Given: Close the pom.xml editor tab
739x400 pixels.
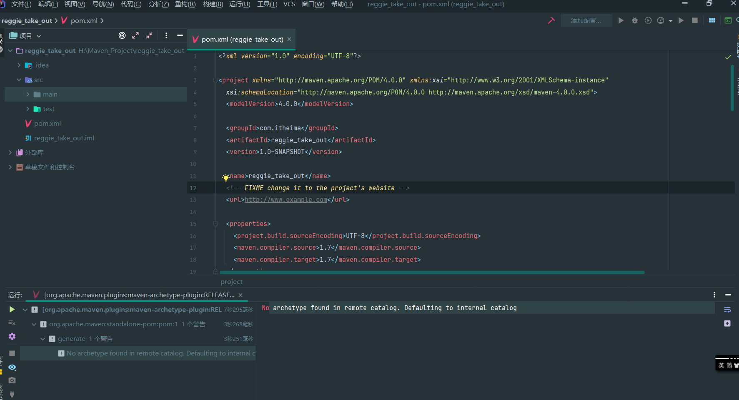Looking at the screenshot, I should pyautogui.click(x=289, y=39).
